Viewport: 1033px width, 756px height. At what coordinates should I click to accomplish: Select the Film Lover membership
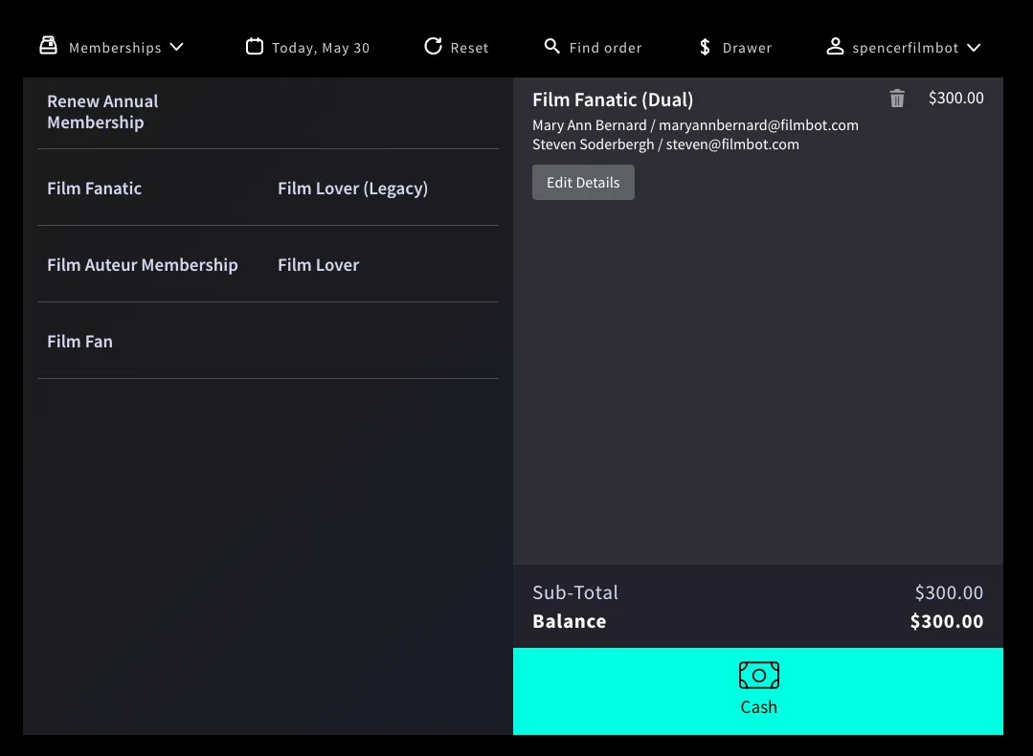point(318,265)
